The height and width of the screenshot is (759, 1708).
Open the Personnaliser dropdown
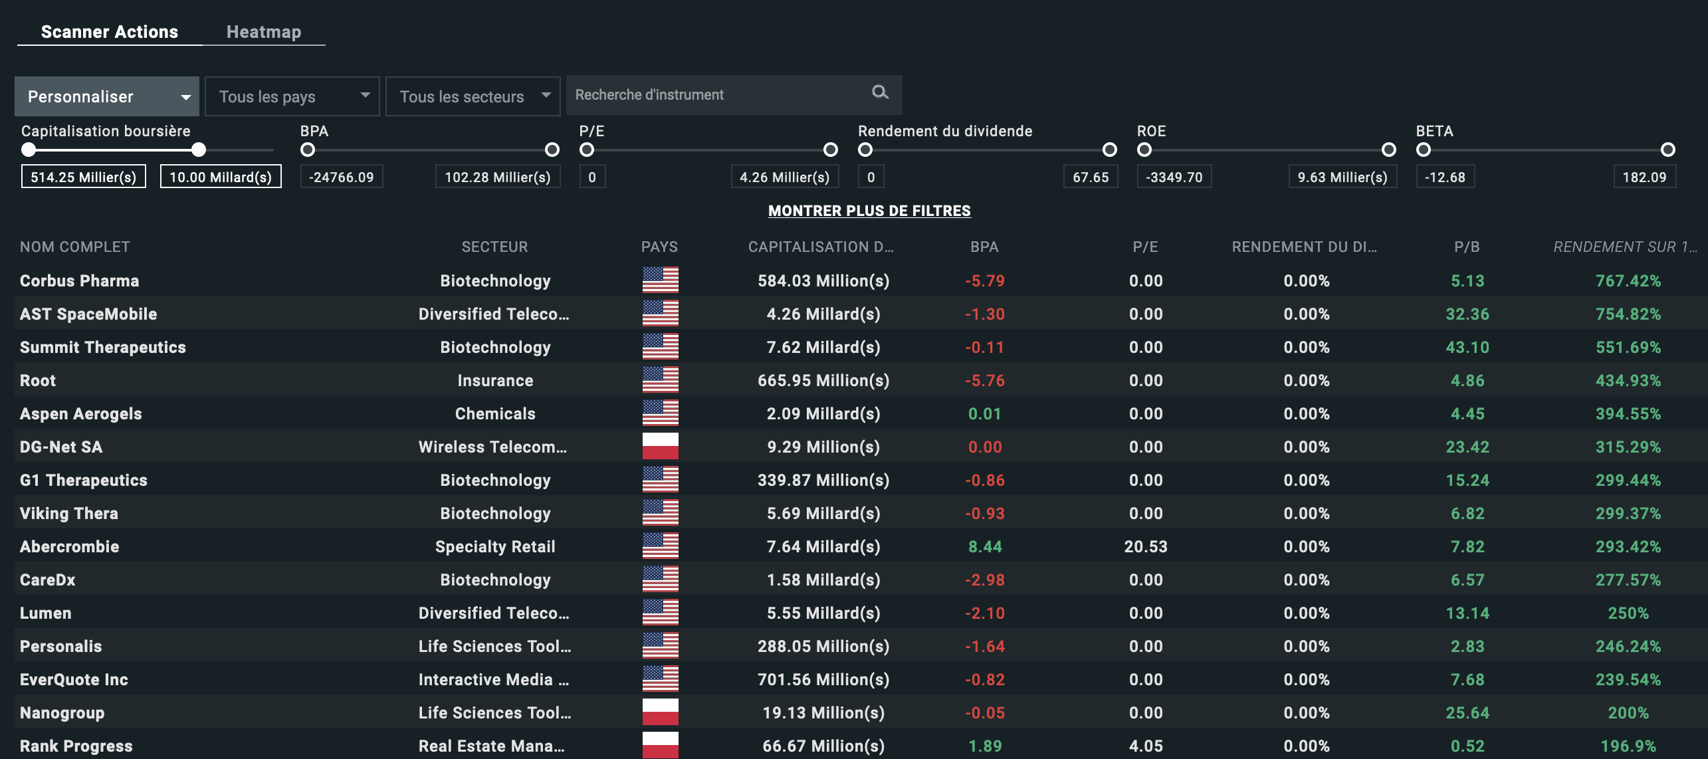tap(107, 96)
